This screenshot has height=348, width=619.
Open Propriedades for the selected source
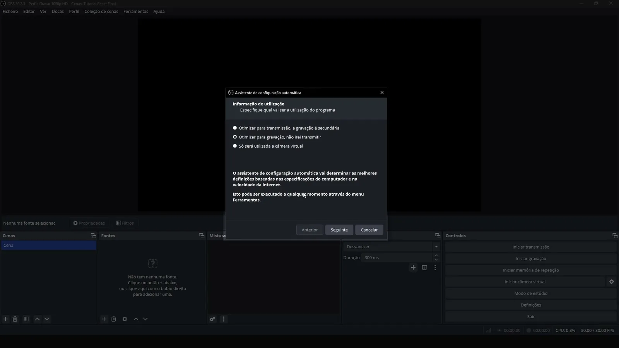[x=89, y=223]
